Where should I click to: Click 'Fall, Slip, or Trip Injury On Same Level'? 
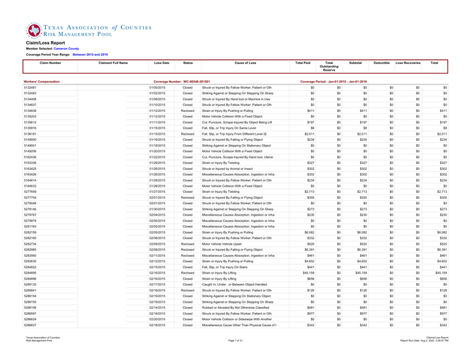(229, 128)
